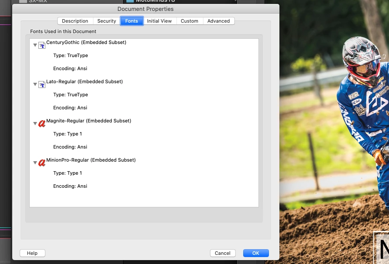
Task: Click 'Type: TrueType' under Lato-Regular
Action: pyautogui.click(x=70, y=95)
